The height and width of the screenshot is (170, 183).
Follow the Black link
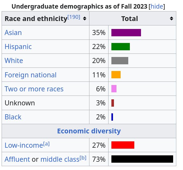[x=13, y=117]
